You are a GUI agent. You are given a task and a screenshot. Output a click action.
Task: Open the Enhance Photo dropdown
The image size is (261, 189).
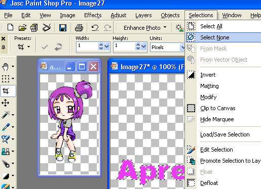click(145, 28)
